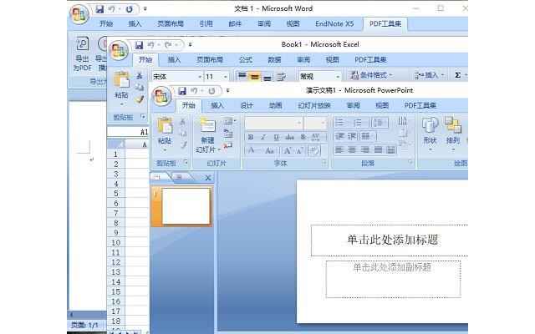Click the Delete slide icon with the red X
Image resolution: width=535 pixels, height=334 pixels.
pos(228,145)
